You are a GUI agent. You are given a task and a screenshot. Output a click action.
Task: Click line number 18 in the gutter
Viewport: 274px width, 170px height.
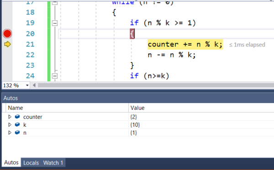(x=30, y=12)
